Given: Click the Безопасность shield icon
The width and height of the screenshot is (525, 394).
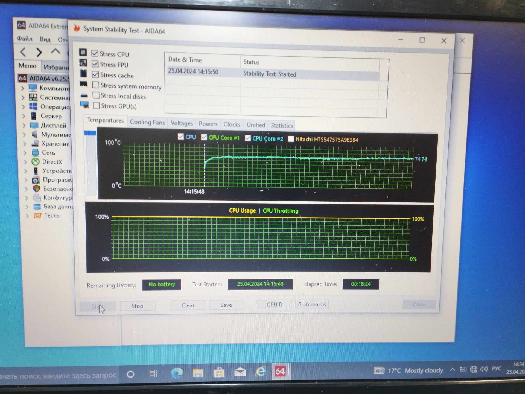Looking at the screenshot, I should pos(36,188).
